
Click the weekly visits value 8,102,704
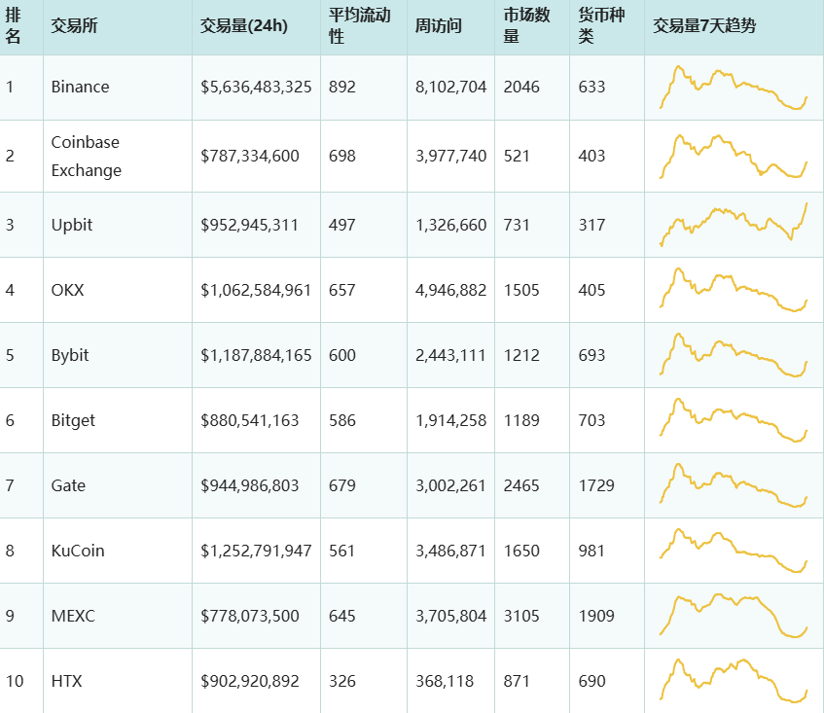coord(450,87)
